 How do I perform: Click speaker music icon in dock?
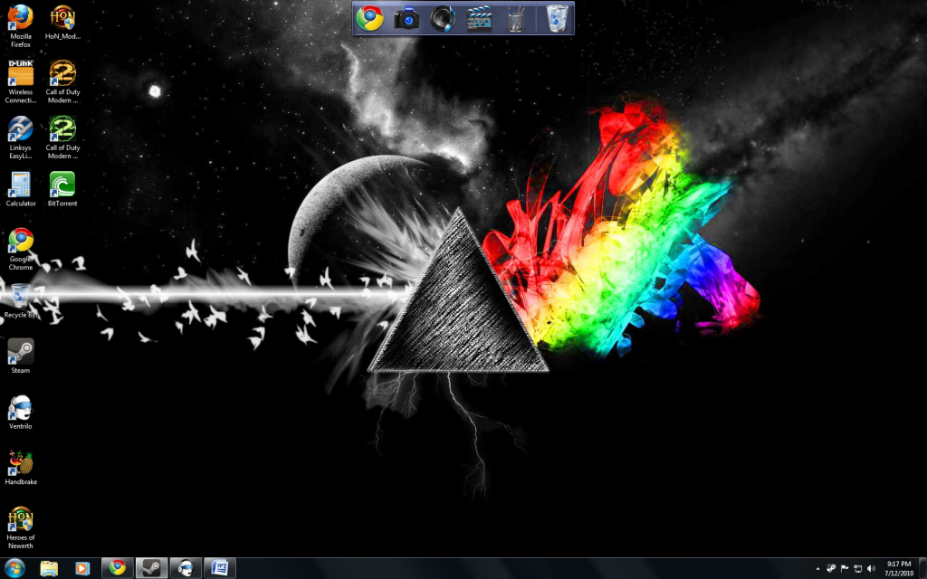pyautogui.click(x=443, y=18)
